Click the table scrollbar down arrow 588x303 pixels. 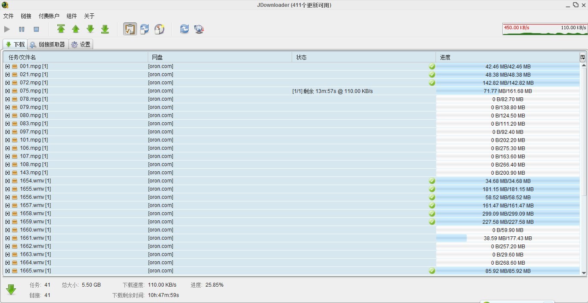tap(584, 273)
